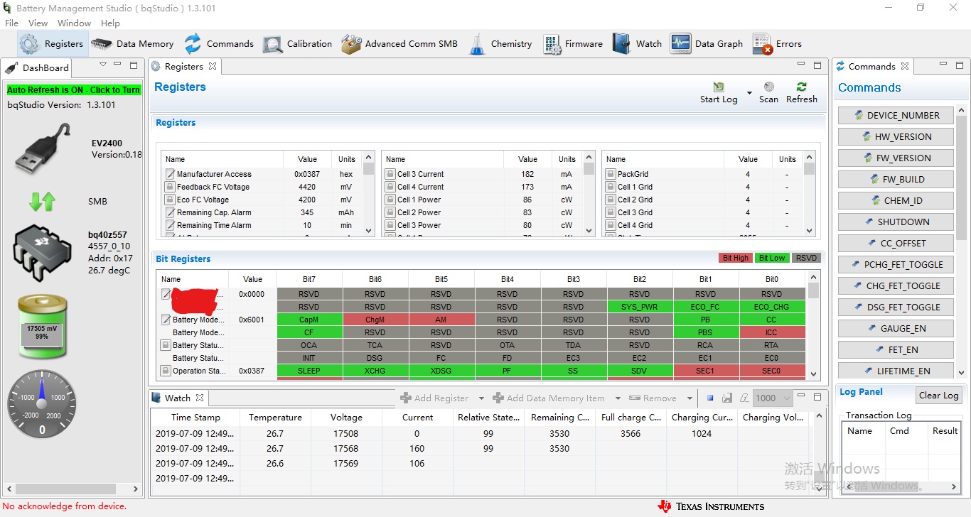Screen dimensions: 971x517
Task: Open the Watch toolbar view
Action: 638,44
